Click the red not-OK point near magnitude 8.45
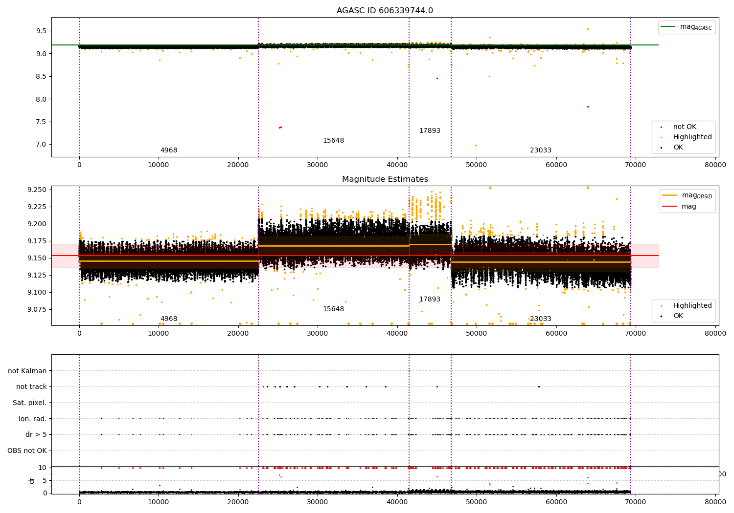This screenshot has height=513, width=734. pos(437,78)
